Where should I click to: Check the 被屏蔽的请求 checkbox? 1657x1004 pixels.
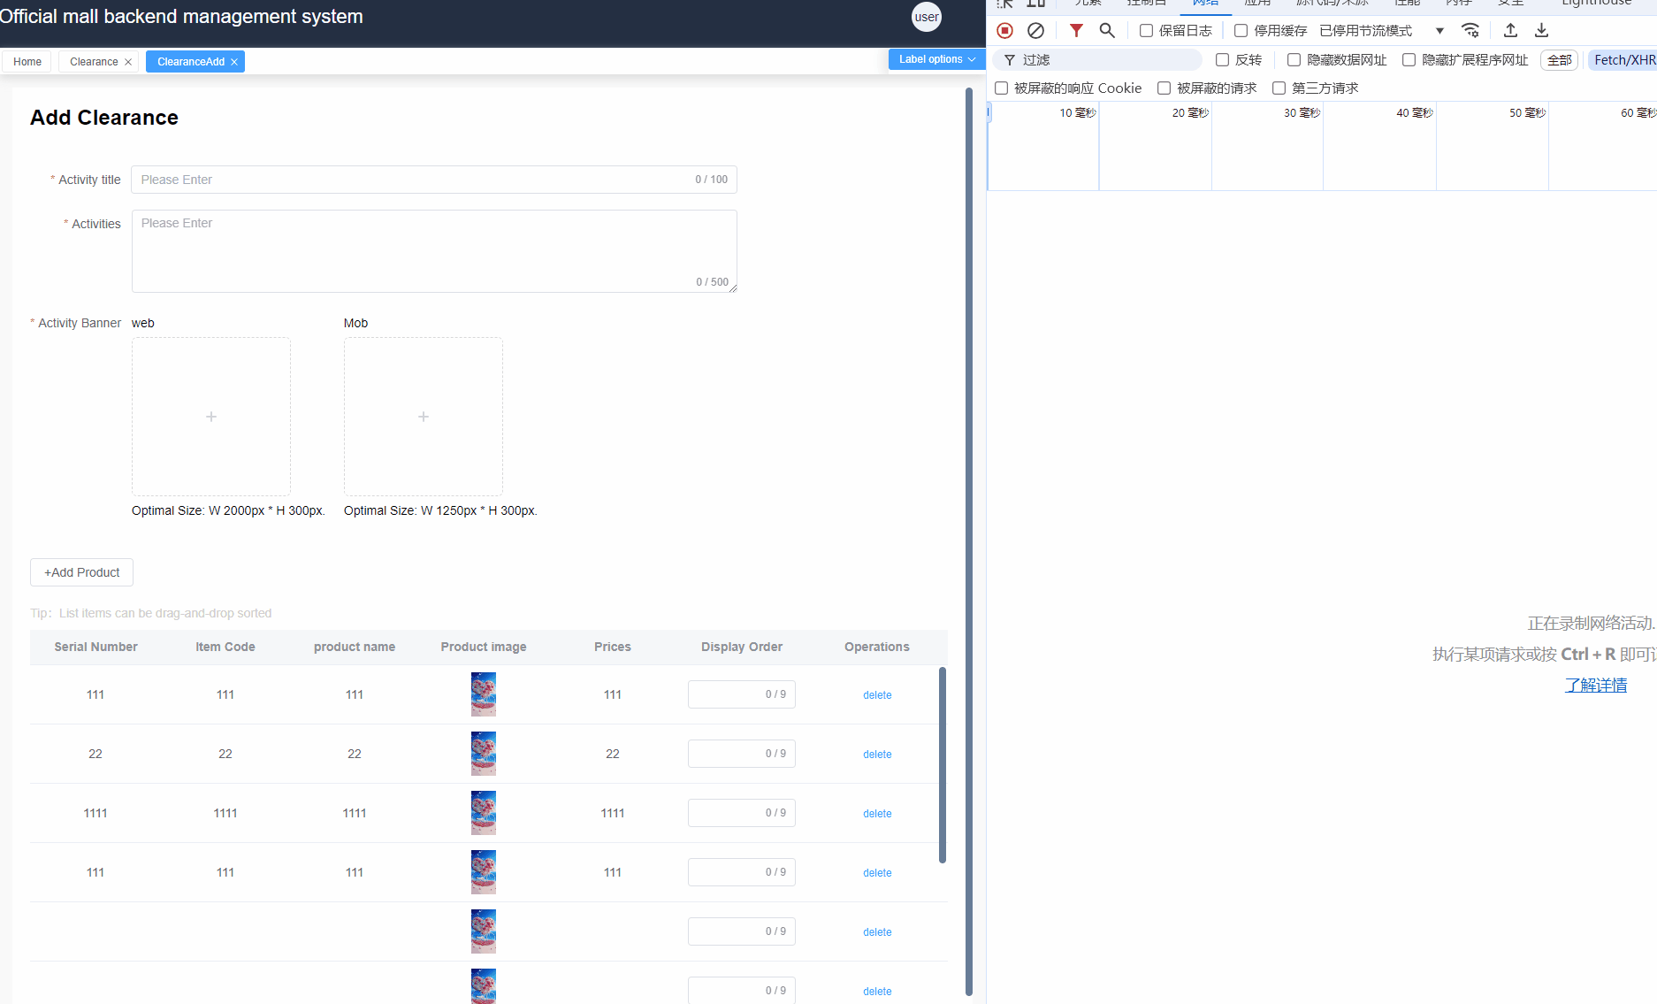[1164, 88]
